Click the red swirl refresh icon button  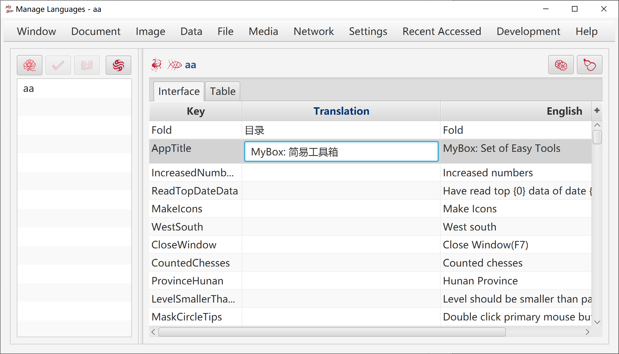coord(118,65)
